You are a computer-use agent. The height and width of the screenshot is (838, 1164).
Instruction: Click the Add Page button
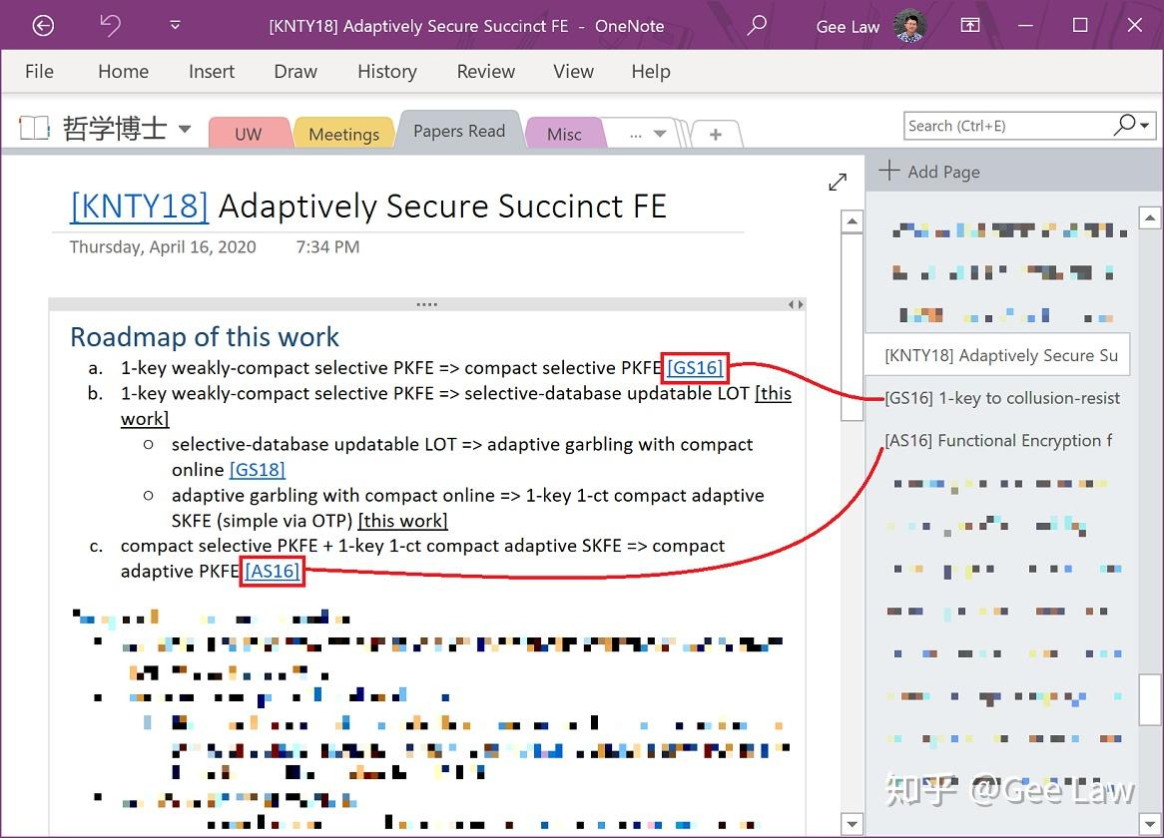(930, 172)
